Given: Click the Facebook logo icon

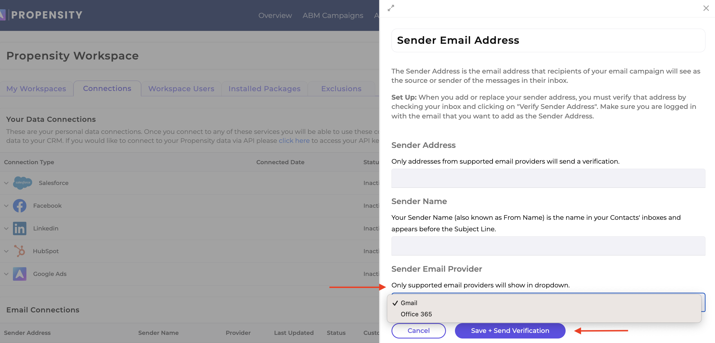Looking at the screenshot, I should tap(20, 206).
